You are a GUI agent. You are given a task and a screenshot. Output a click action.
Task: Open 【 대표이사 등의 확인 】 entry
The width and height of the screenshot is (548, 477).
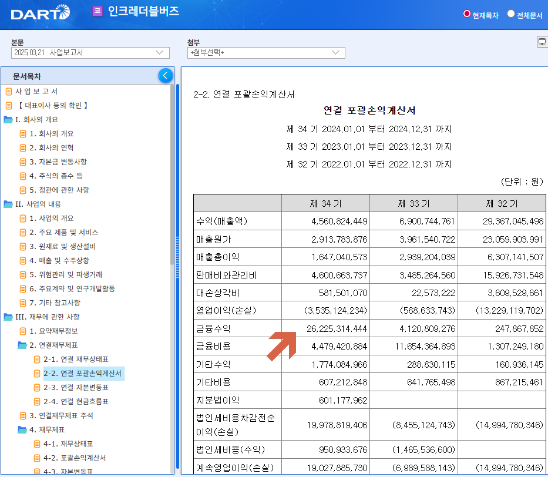[x=52, y=106]
